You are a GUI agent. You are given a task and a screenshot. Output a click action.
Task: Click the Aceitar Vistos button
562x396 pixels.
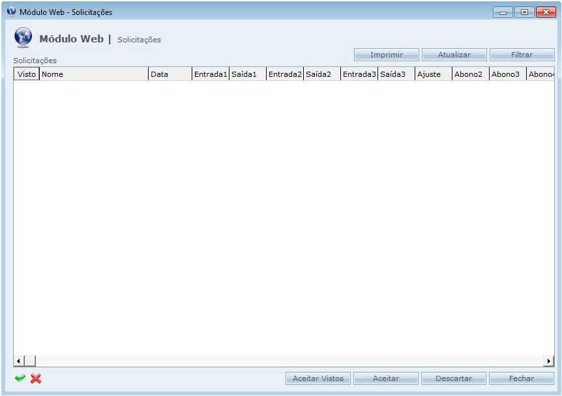tap(318, 378)
